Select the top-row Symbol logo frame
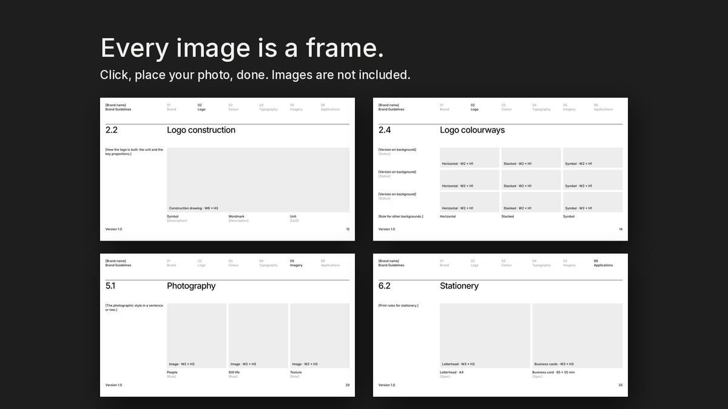 point(593,158)
